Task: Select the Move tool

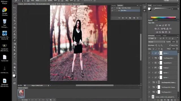Action: [x=14, y=8]
